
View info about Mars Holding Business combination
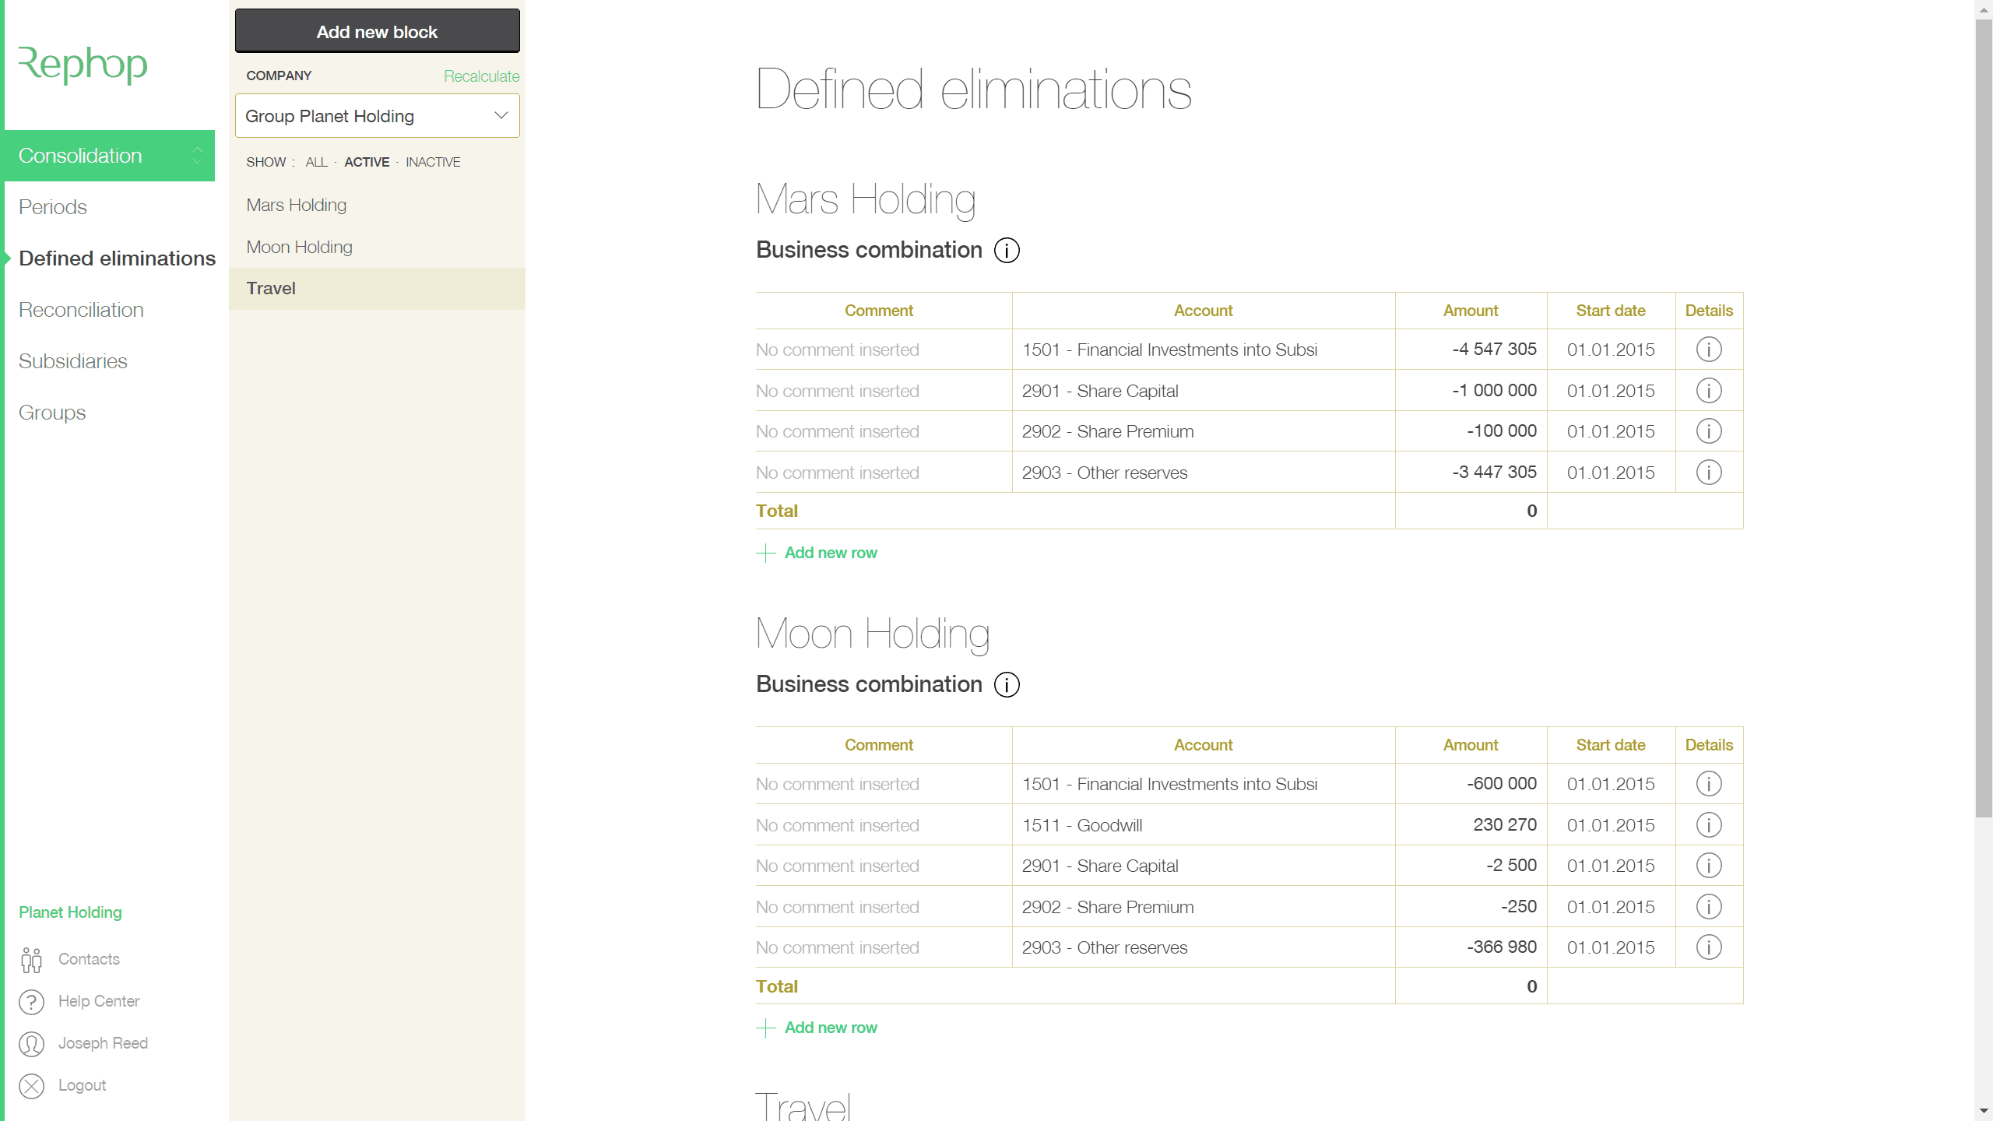pyautogui.click(x=1006, y=250)
